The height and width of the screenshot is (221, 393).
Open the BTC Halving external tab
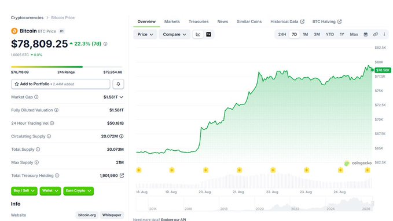point(327,21)
